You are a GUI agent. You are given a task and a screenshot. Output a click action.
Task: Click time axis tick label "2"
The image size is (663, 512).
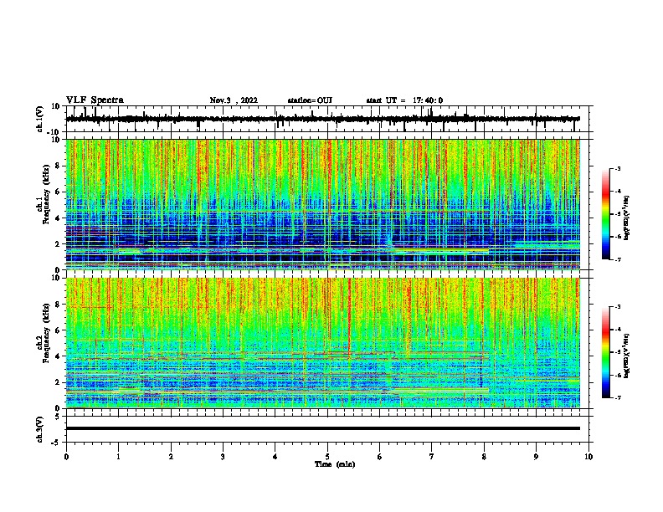(x=171, y=457)
